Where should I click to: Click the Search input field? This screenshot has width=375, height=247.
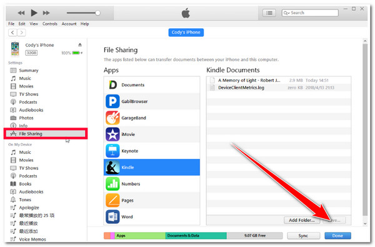[x=310, y=13]
